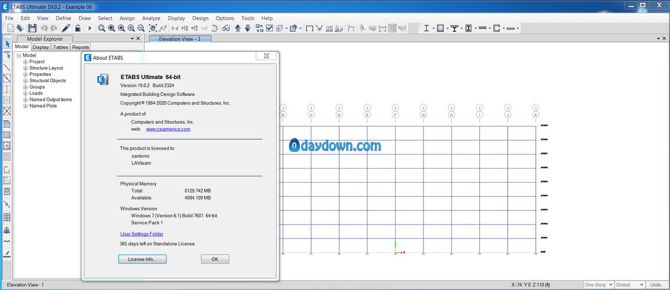Expand the Structural Objects tree node

(x=25, y=81)
